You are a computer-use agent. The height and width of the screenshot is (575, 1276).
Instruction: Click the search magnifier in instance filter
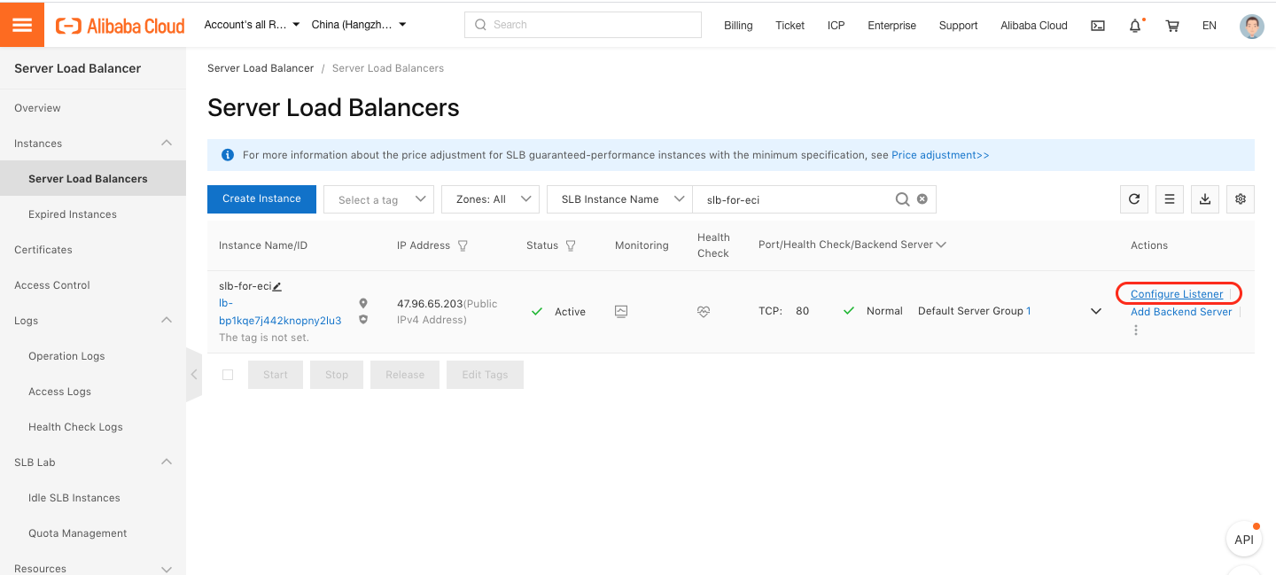tap(902, 199)
